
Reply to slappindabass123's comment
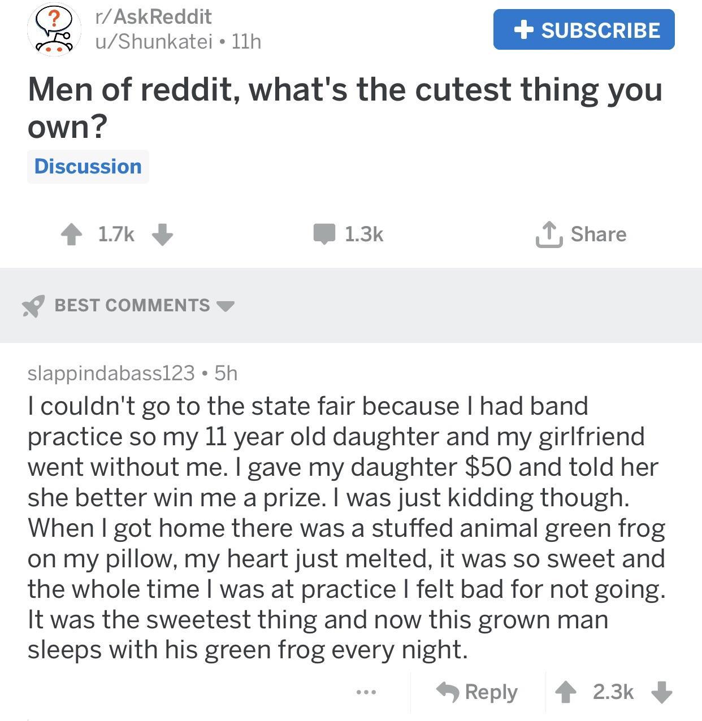(477, 692)
